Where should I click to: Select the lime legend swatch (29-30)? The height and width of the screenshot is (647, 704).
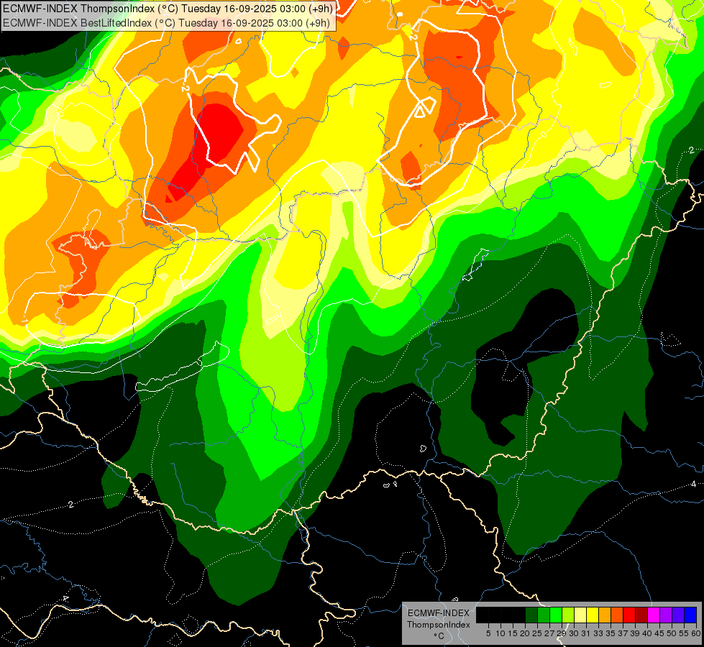[x=568, y=615]
